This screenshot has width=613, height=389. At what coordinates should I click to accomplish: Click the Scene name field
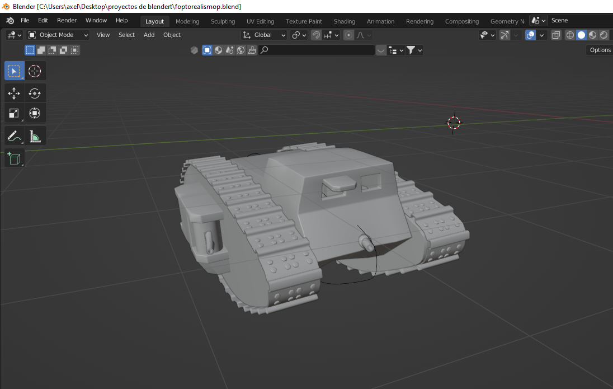point(580,20)
